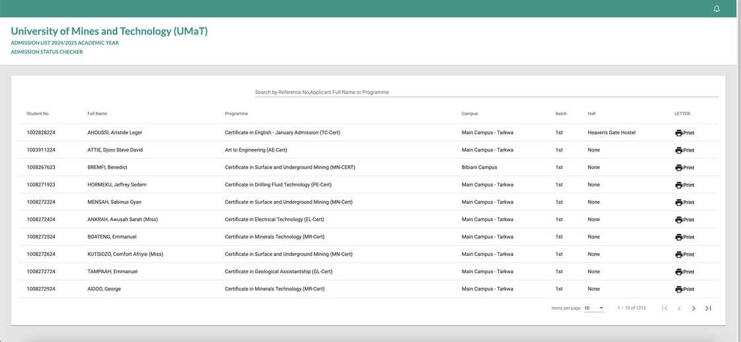
Task: Click Certificate in Drilling Fluid Technology programme
Action: [x=279, y=185]
